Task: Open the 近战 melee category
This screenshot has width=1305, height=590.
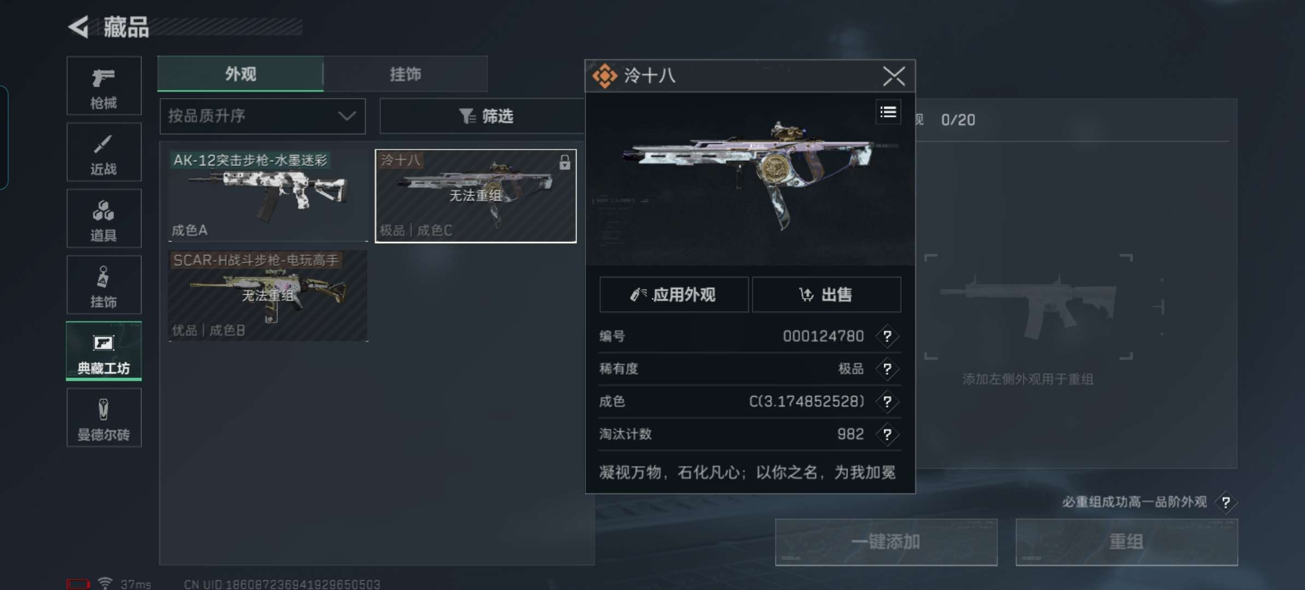Action: pos(104,152)
